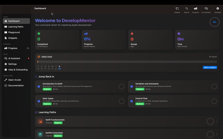Go to Learning Paths in sidebar
The width and height of the screenshot is (223, 139).
[x=16, y=27]
